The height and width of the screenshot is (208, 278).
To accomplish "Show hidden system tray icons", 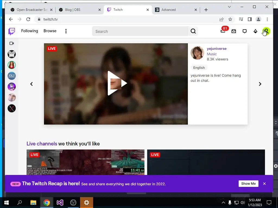I will pyautogui.click(x=223, y=203).
